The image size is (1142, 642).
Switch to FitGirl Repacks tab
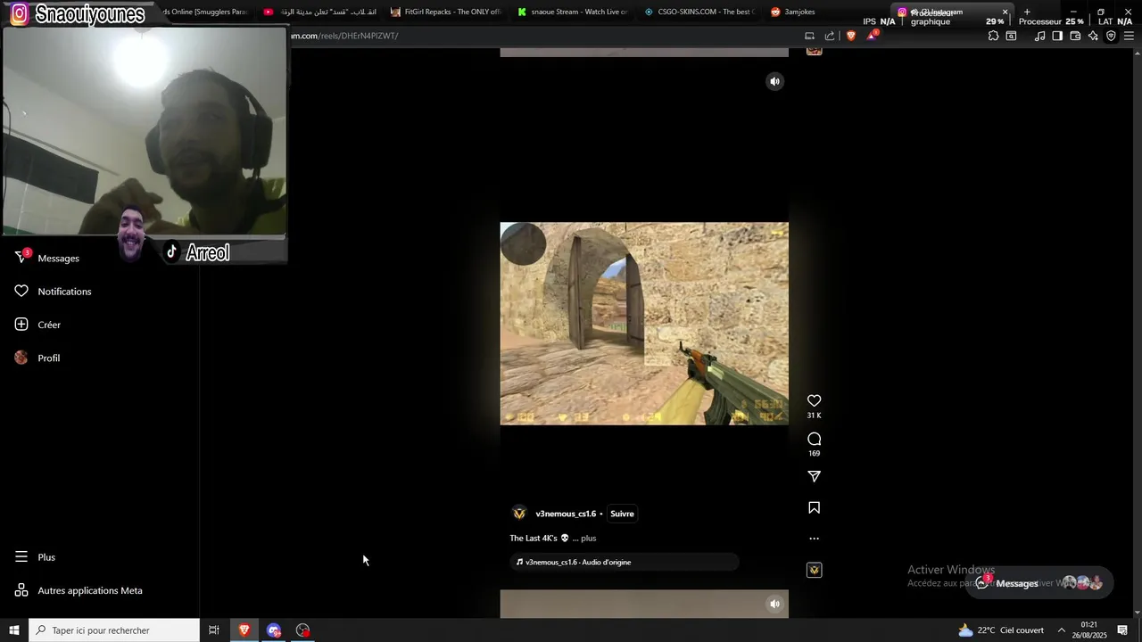(x=445, y=12)
